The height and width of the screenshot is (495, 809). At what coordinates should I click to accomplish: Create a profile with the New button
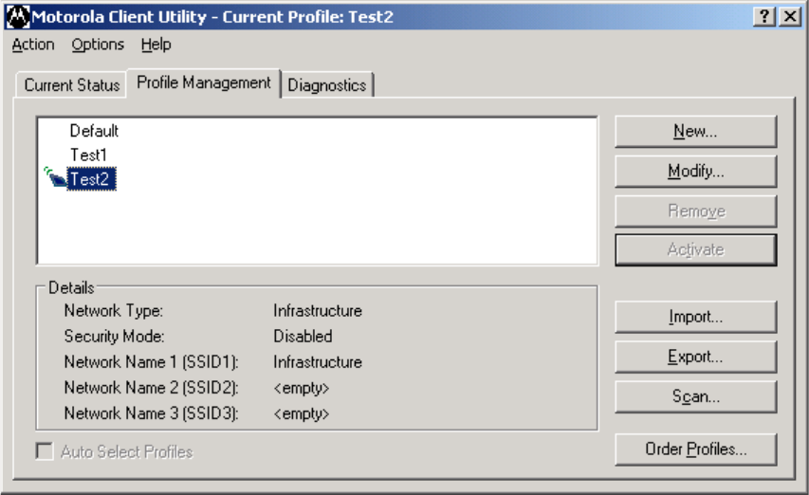coord(695,132)
